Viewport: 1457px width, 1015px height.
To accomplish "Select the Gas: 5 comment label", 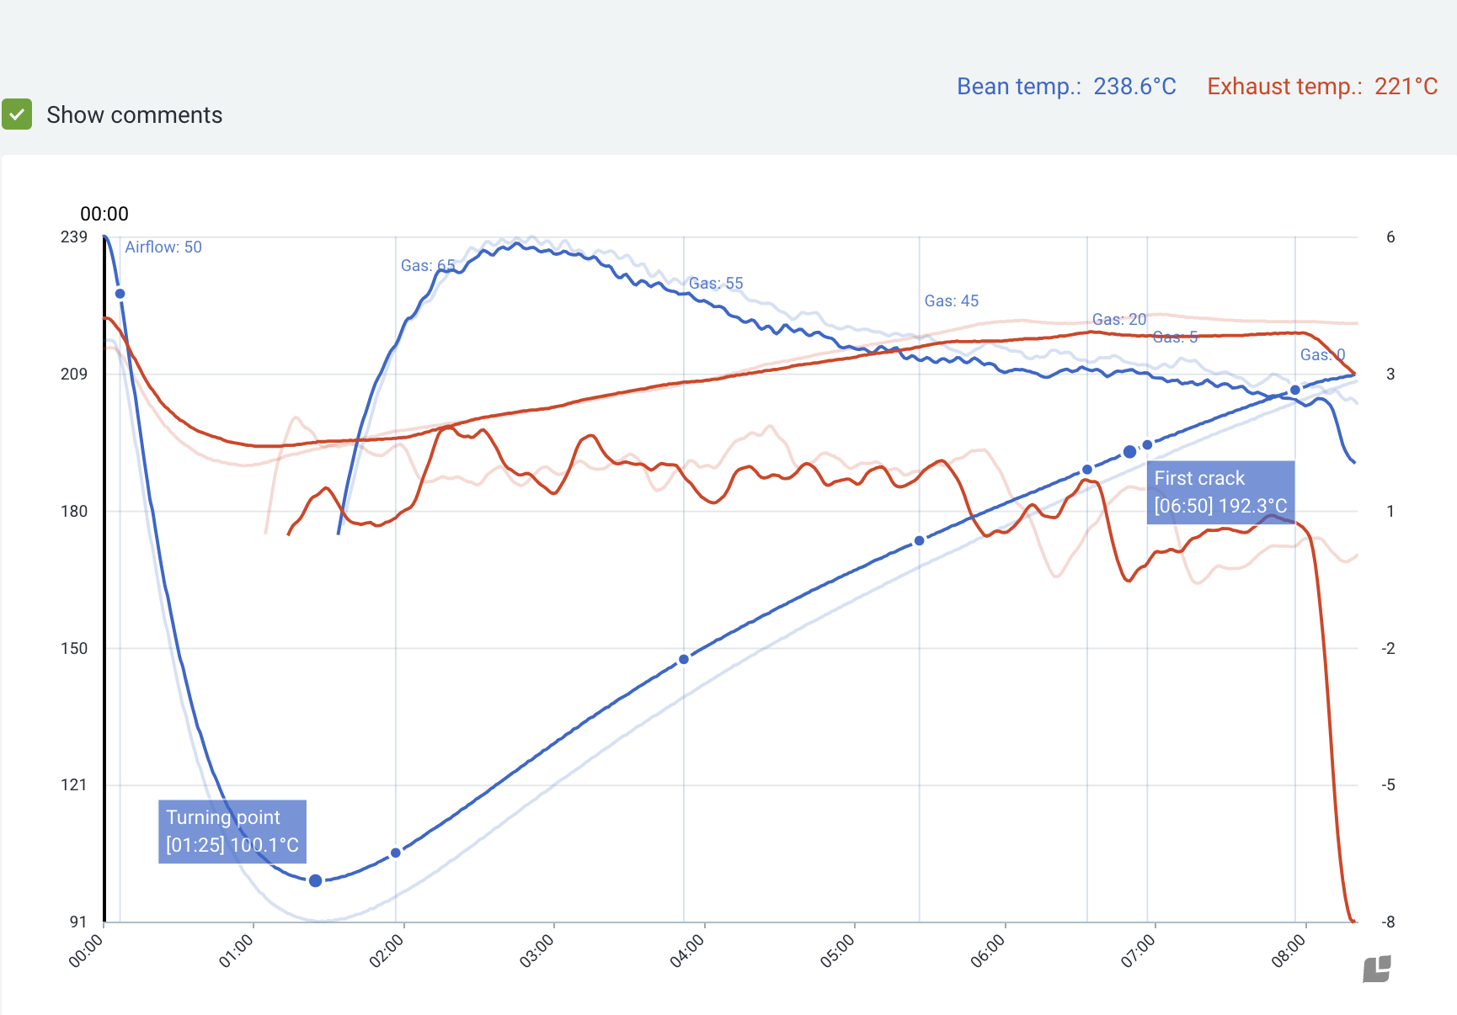I will tap(1175, 337).
